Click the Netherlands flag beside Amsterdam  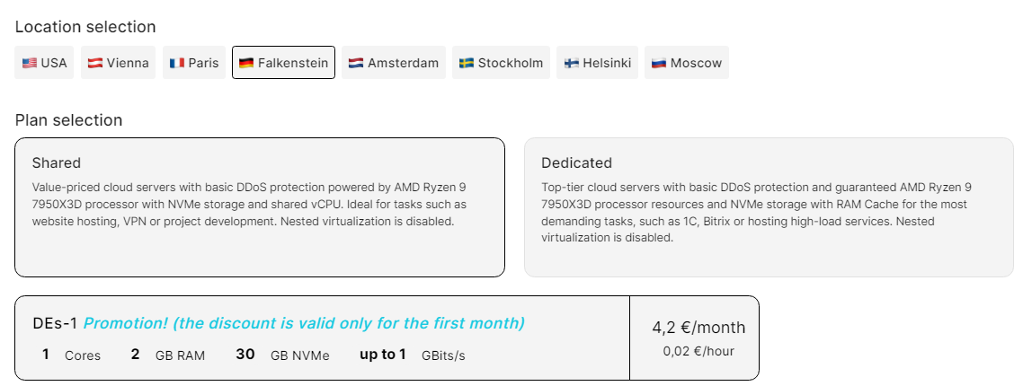(x=356, y=63)
